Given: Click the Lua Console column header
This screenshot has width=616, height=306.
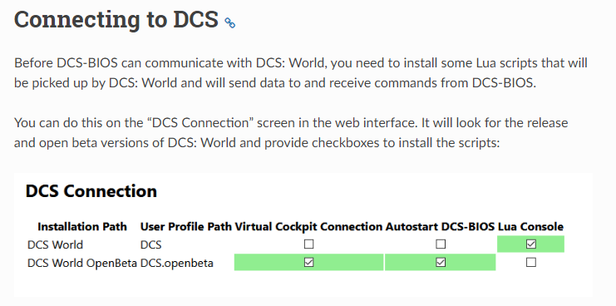Looking at the screenshot, I should [x=530, y=227].
